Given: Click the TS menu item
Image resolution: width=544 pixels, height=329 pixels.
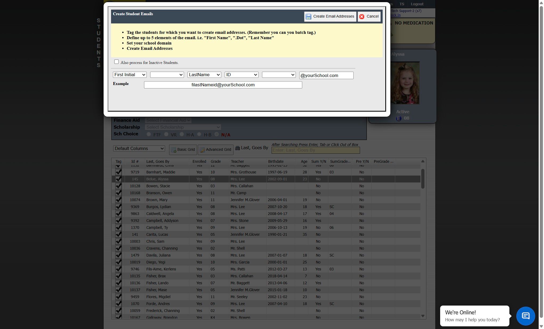Looking at the screenshot, I should tap(402, 4).
